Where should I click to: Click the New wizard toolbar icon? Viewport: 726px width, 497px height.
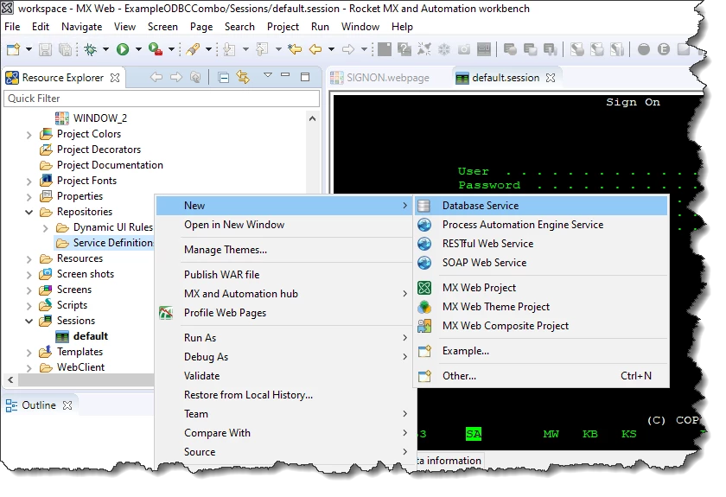pyautogui.click(x=13, y=49)
